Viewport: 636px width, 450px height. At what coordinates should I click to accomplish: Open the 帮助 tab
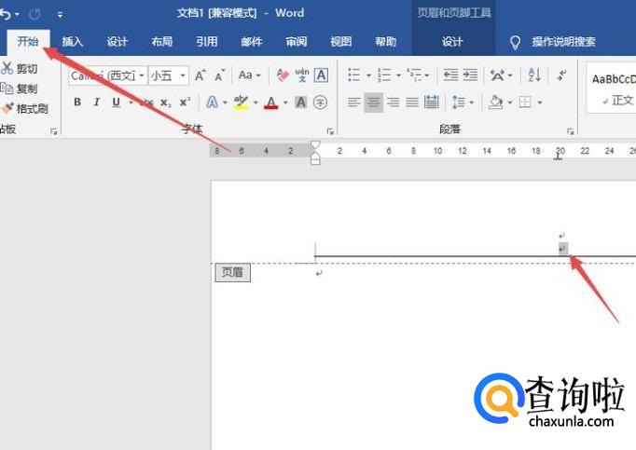[385, 41]
